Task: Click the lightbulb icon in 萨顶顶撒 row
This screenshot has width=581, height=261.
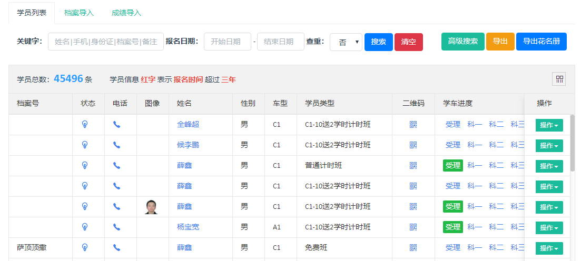Action: click(84, 248)
